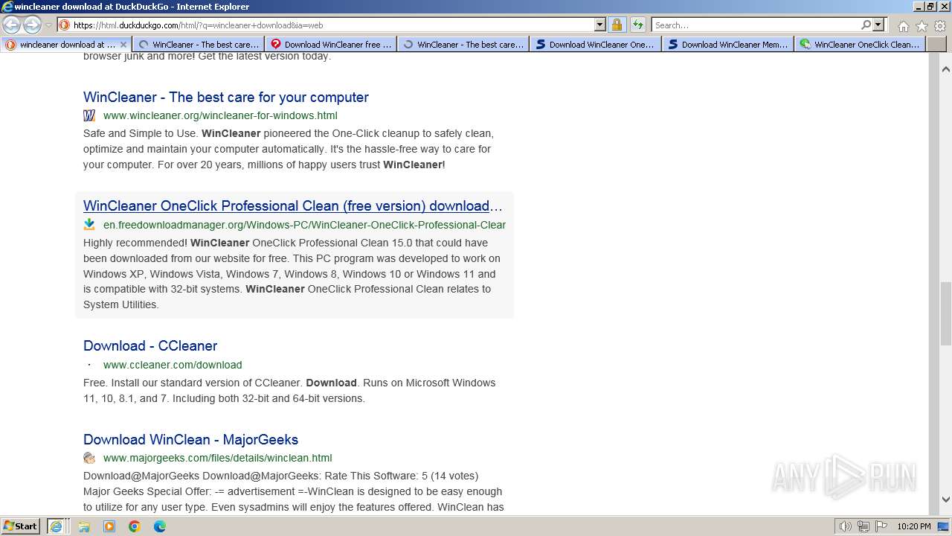The width and height of the screenshot is (952, 536).
Task: Click the Home icon
Action: (x=903, y=25)
